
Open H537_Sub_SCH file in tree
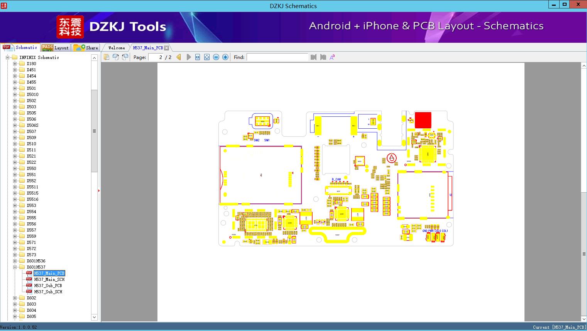tap(48, 292)
